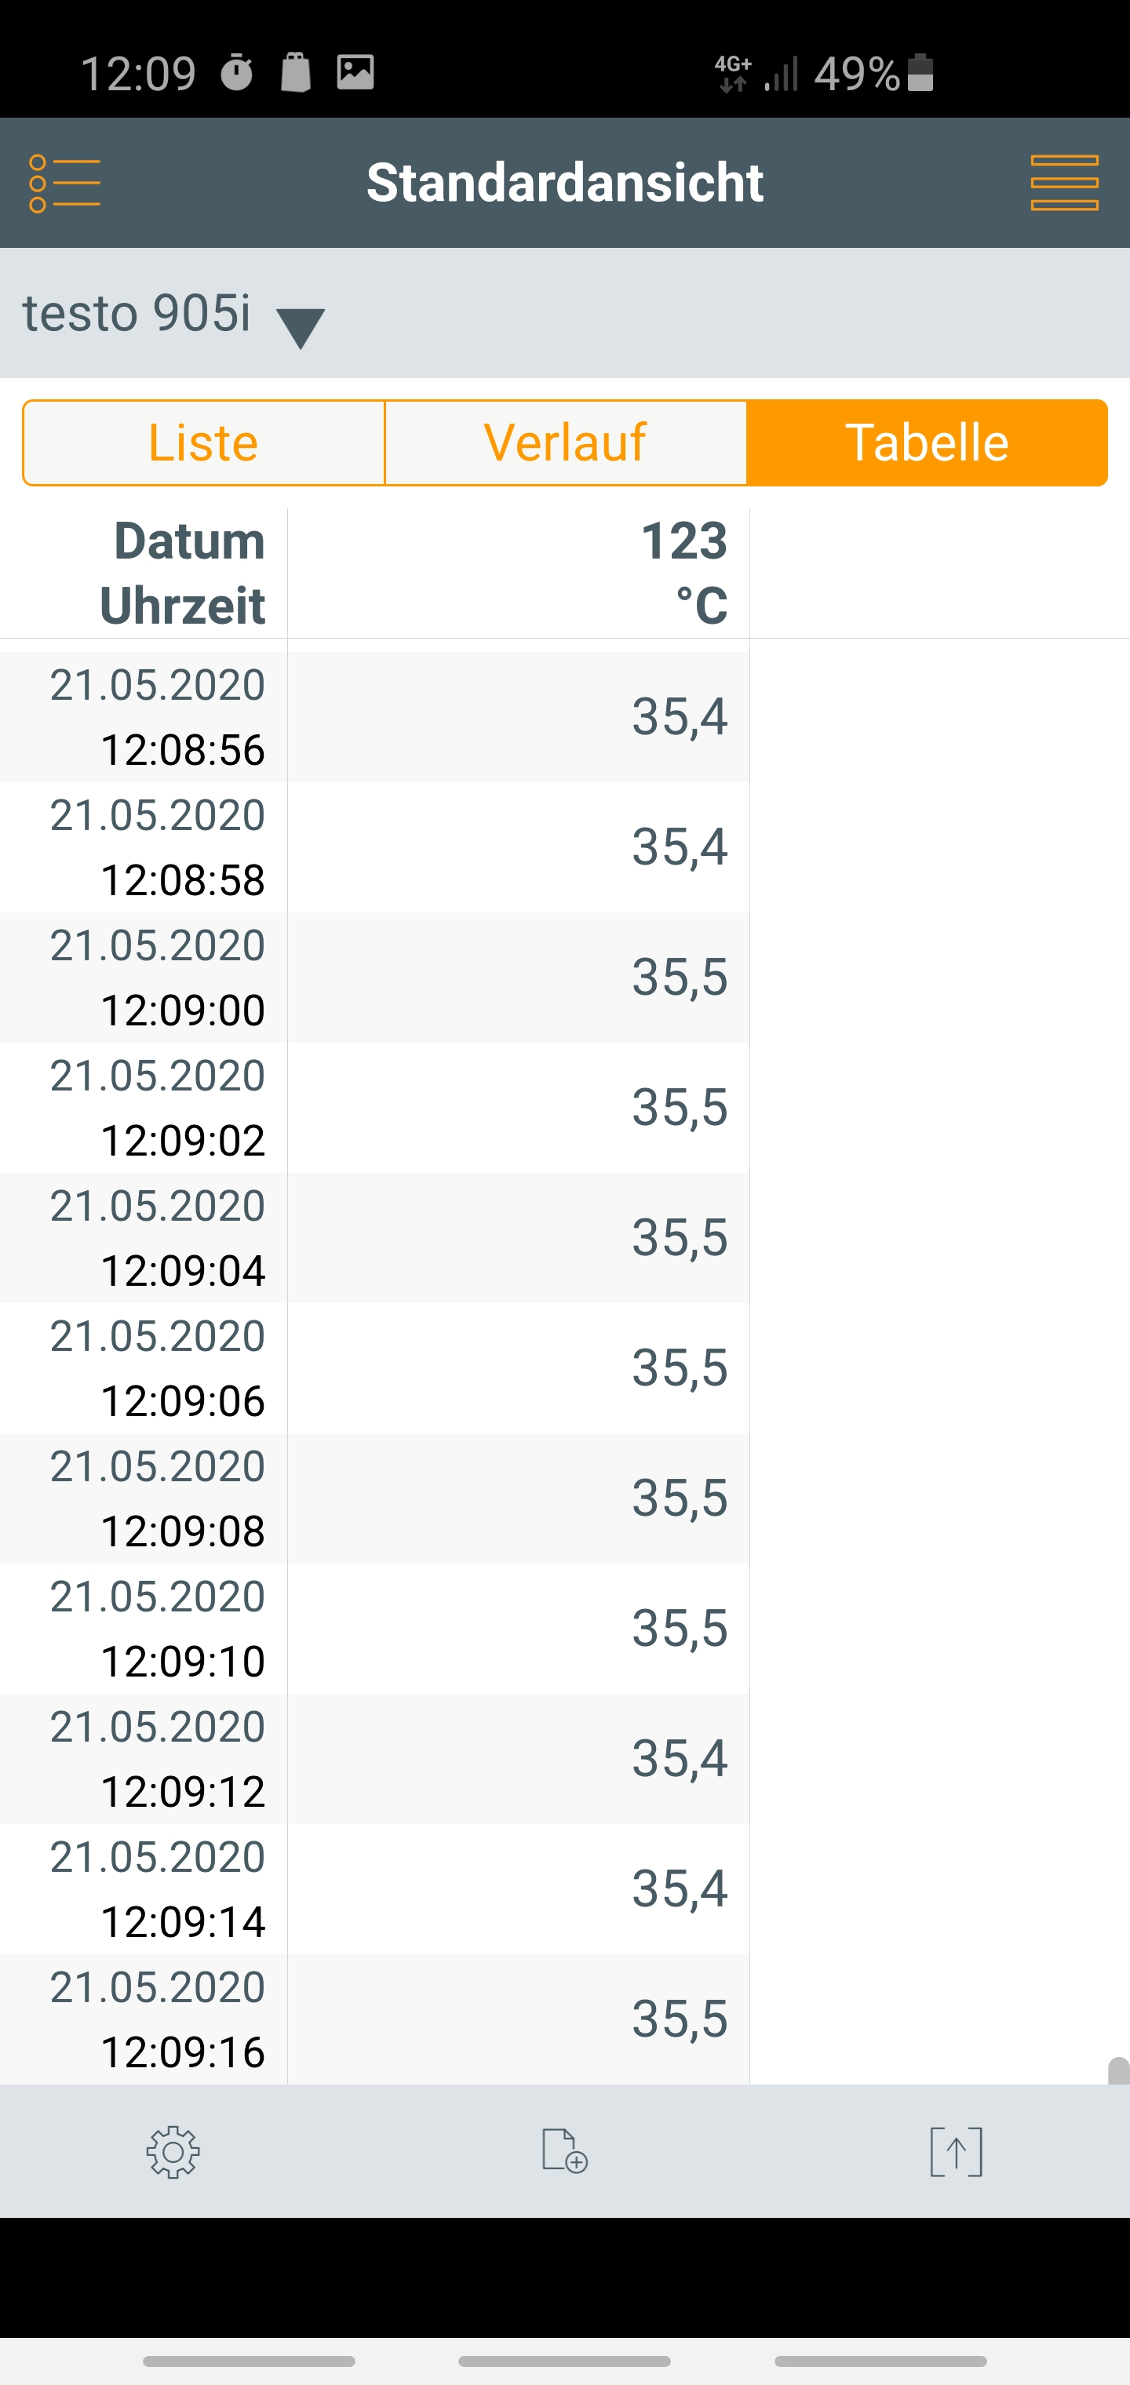Select the 12:09:16 measurement row

click(374, 2019)
